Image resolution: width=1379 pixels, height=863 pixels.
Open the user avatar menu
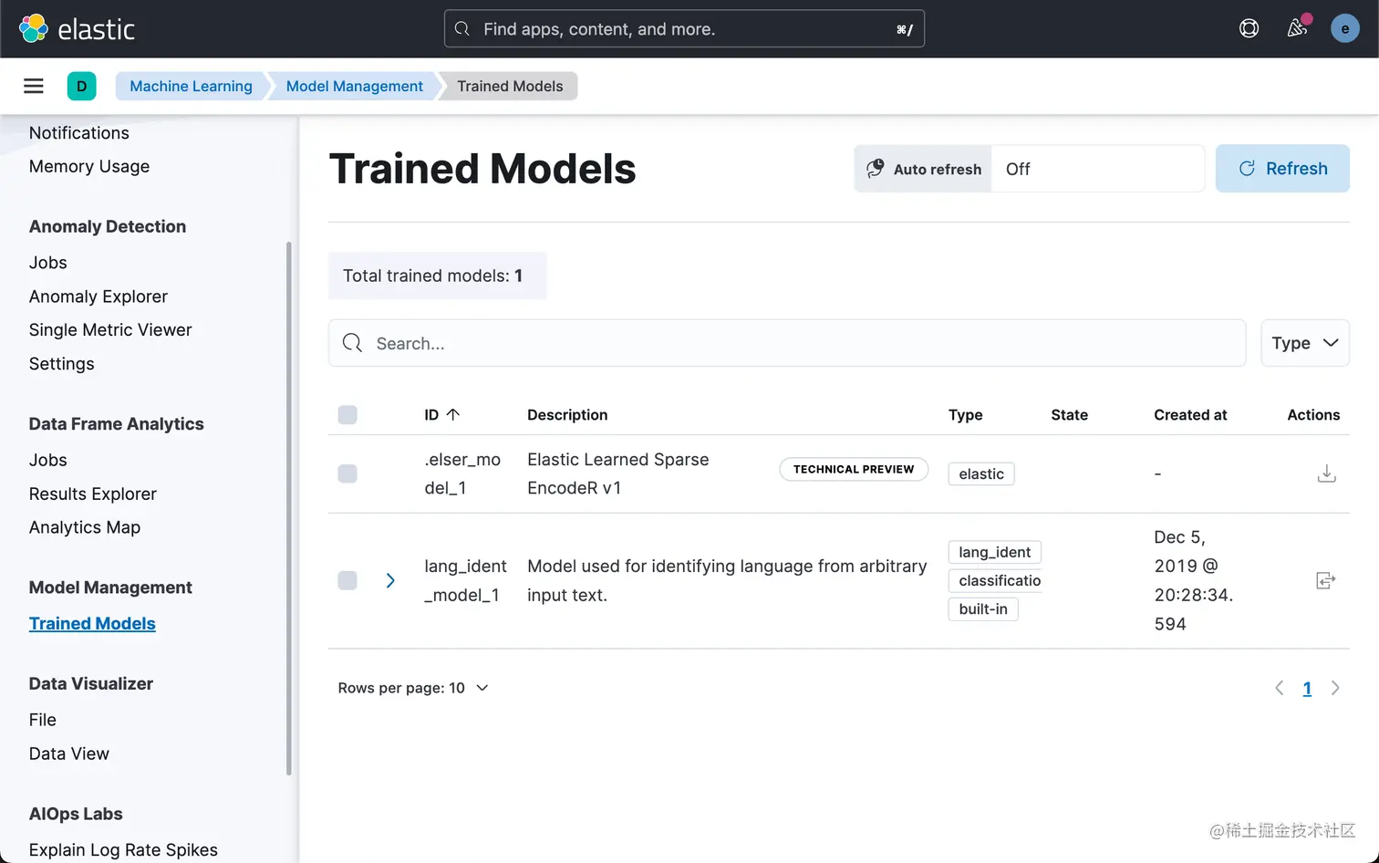[x=1344, y=28]
